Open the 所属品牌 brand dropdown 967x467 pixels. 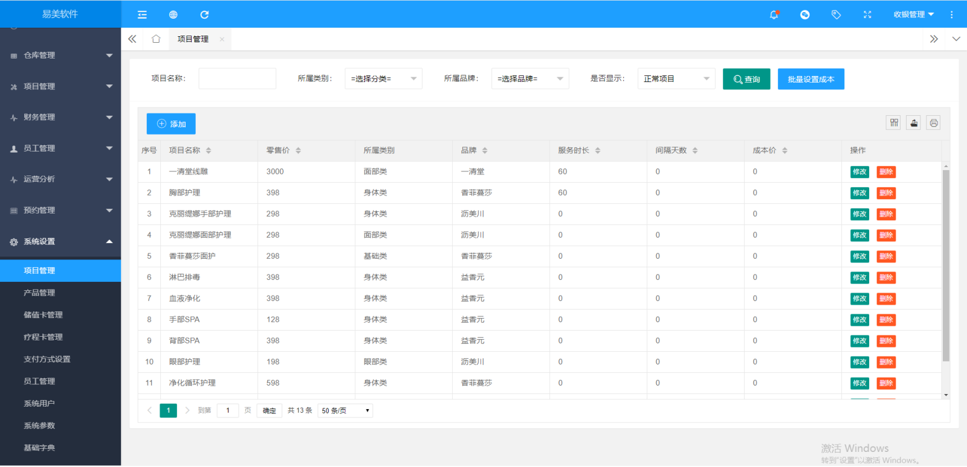pos(530,79)
